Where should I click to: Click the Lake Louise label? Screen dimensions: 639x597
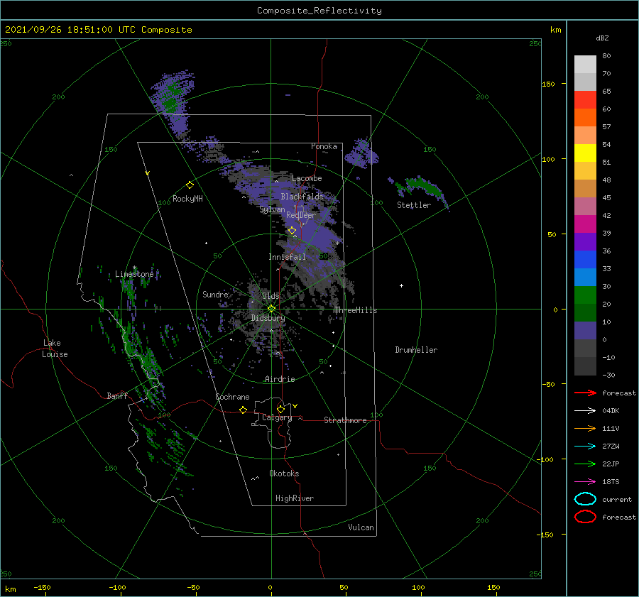coord(55,349)
